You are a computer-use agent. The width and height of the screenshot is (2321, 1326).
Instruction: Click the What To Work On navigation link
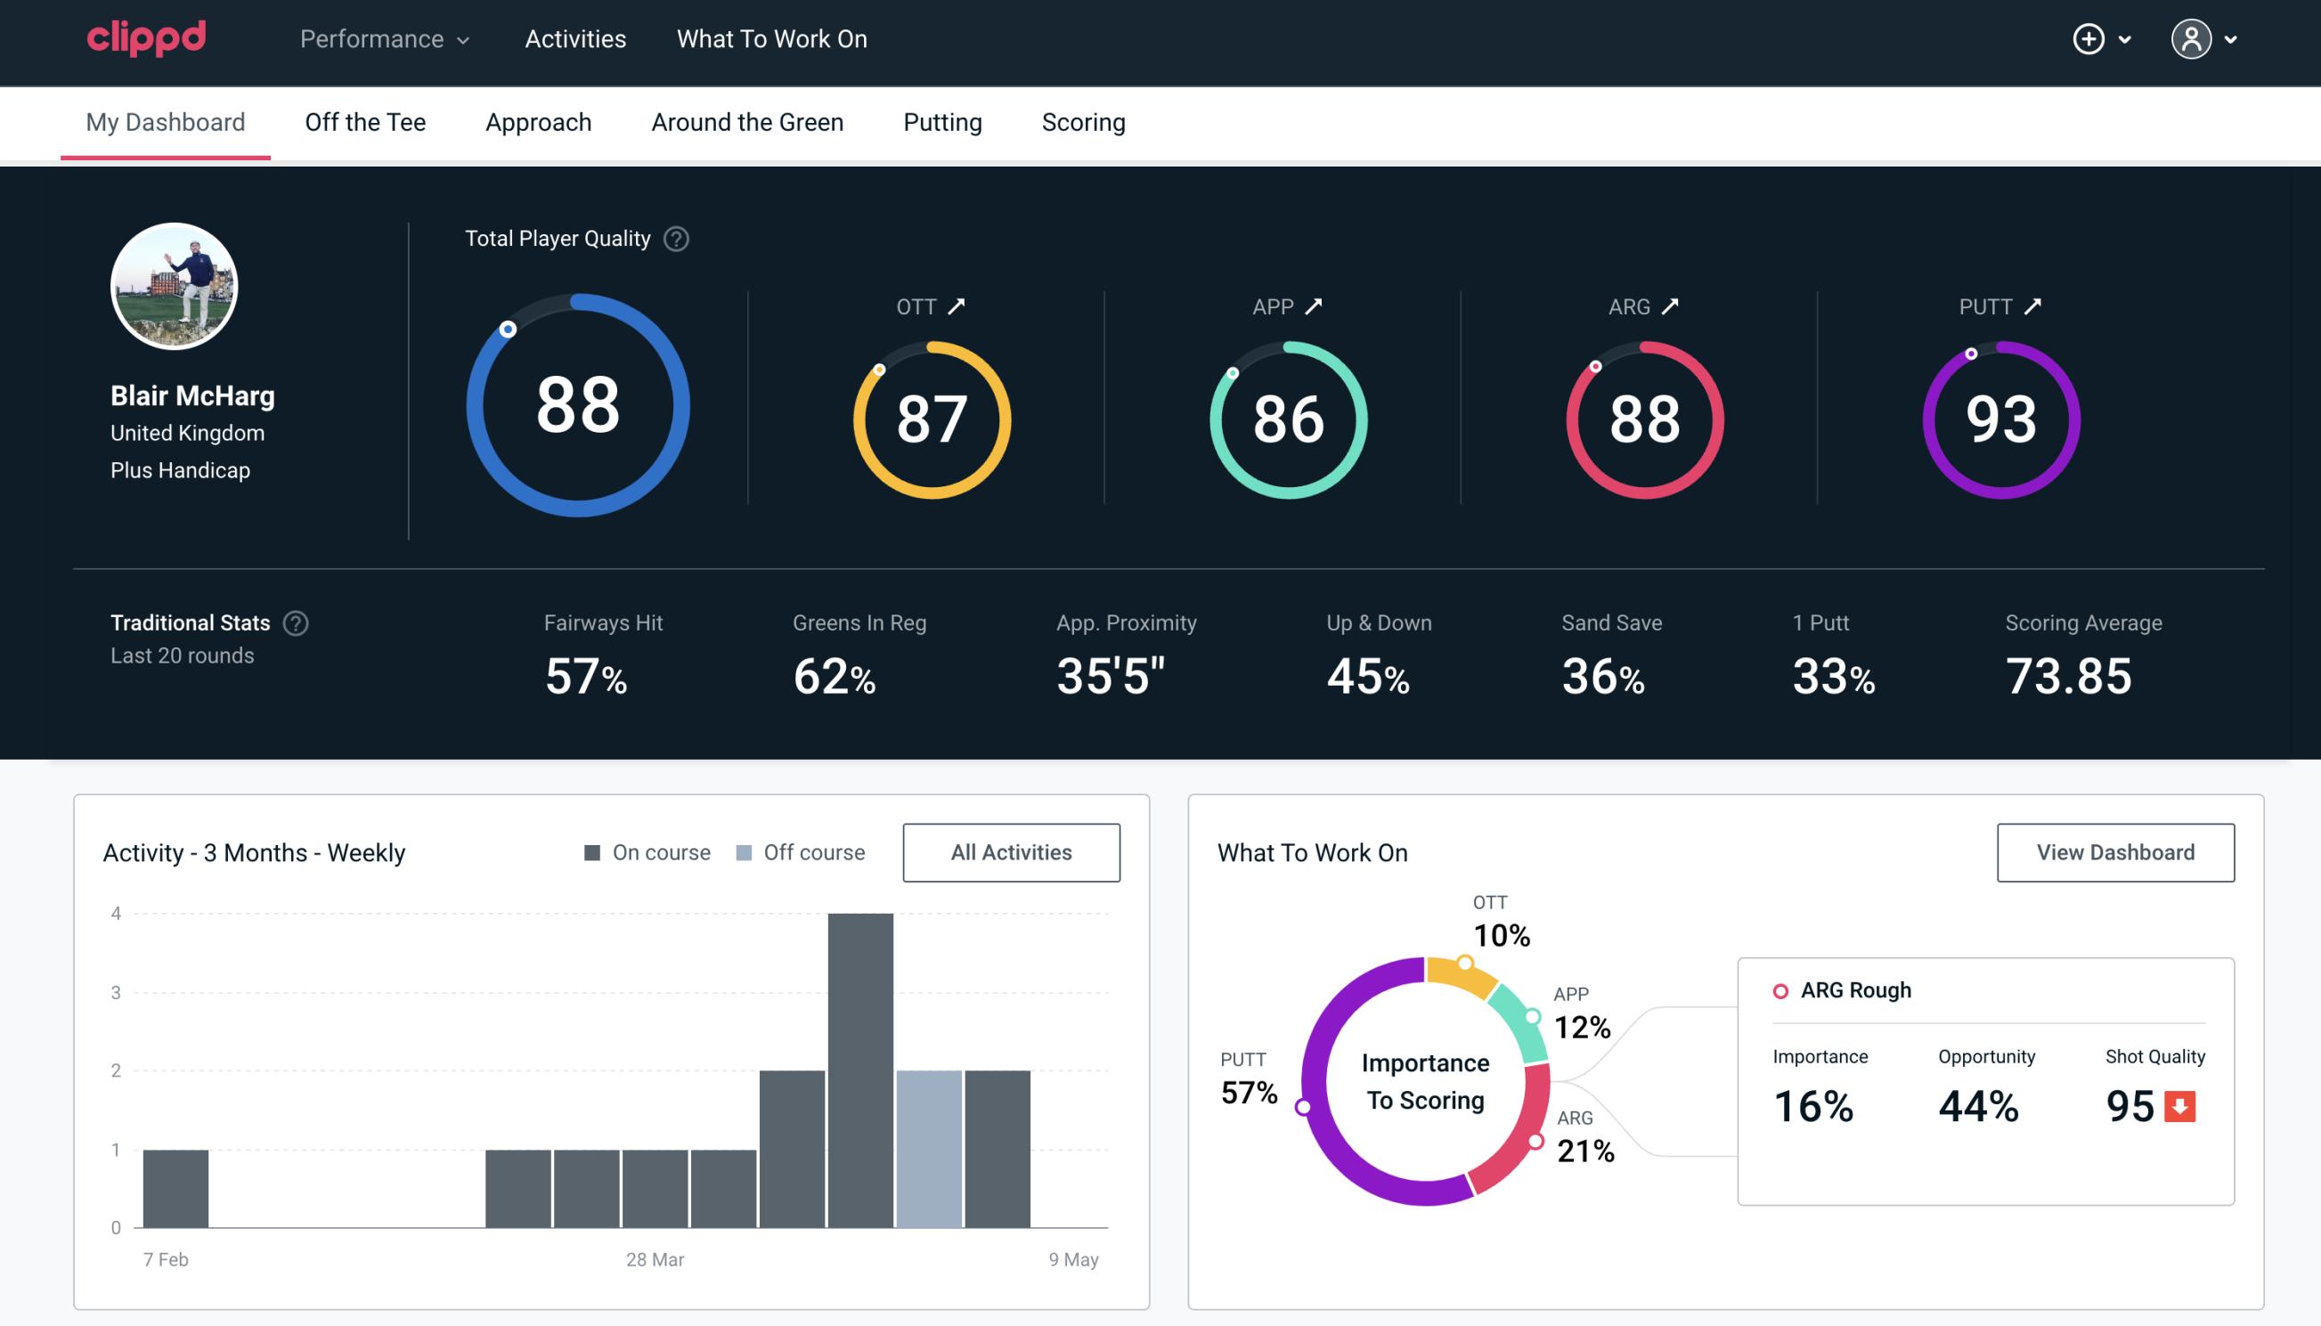771,40
